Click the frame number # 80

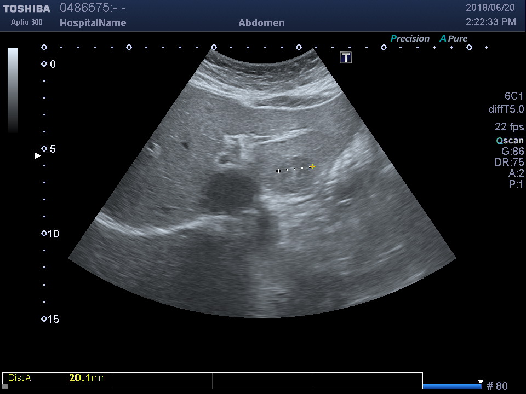[497, 386]
